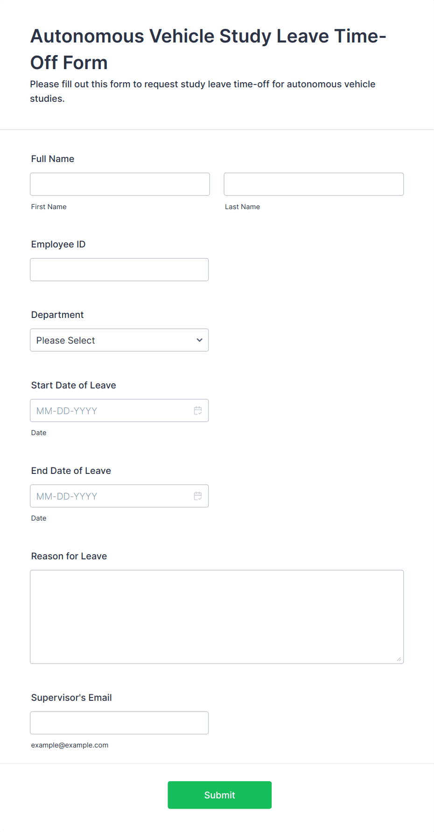Click the Start Date of Leave field

(x=119, y=410)
